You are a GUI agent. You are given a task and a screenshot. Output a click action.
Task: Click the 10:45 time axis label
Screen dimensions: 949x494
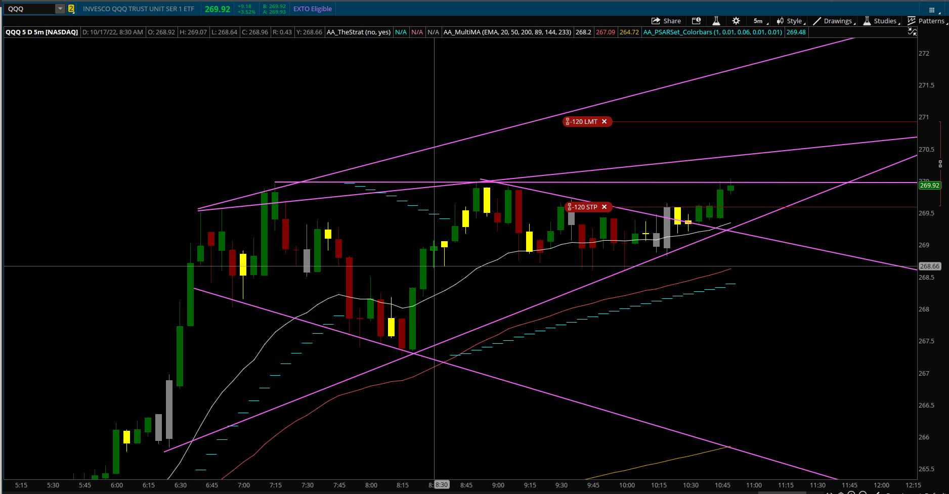tap(722, 485)
